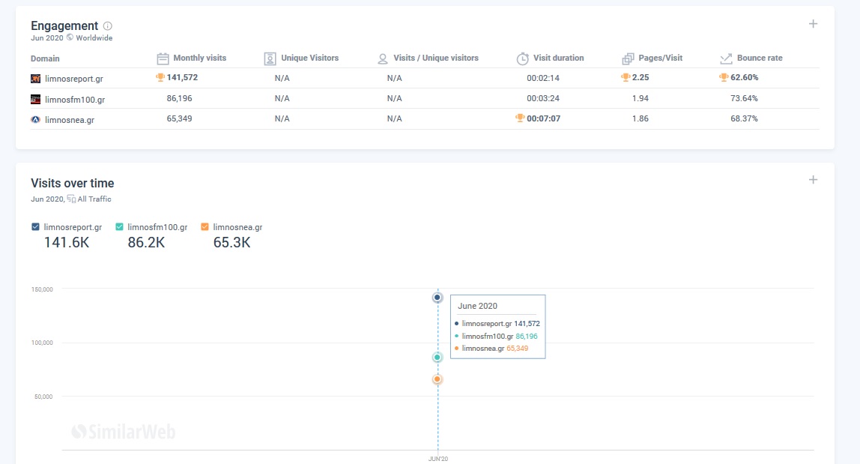Click the orange limnosnea.gr chart point
The height and width of the screenshot is (464, 860).
click(x=437, y=379)
